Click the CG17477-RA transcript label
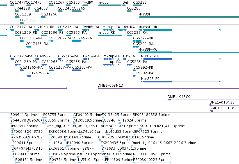This screenshot has height=164, width=239. tap(21, 27)
